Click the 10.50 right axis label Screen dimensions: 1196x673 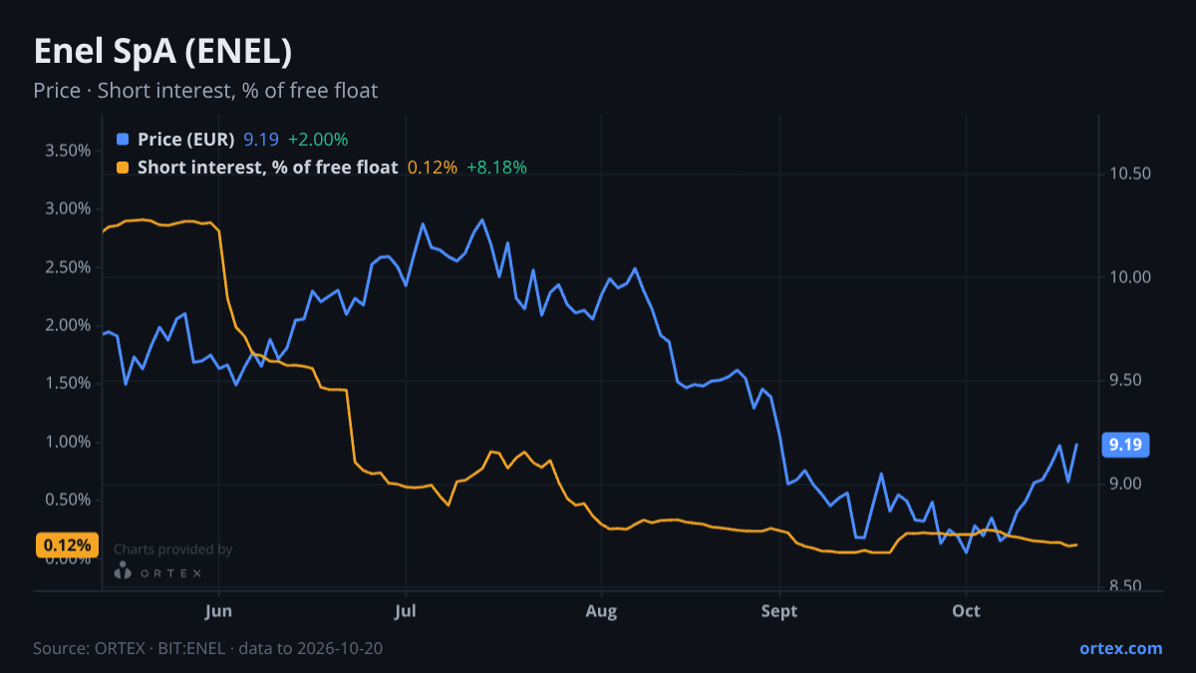[x=1129, y=173]
